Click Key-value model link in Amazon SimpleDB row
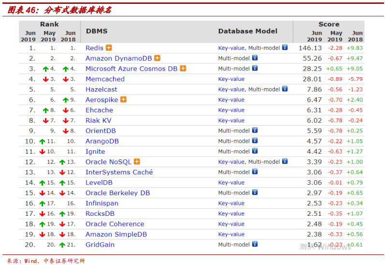 pyautogui.click(x=231, y=234)
